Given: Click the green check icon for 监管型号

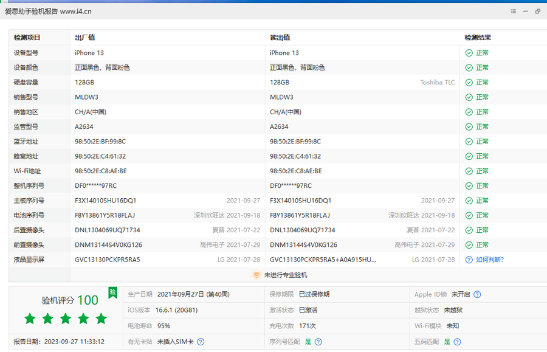Looking at the screenshot, I should [x=469, y=126].
